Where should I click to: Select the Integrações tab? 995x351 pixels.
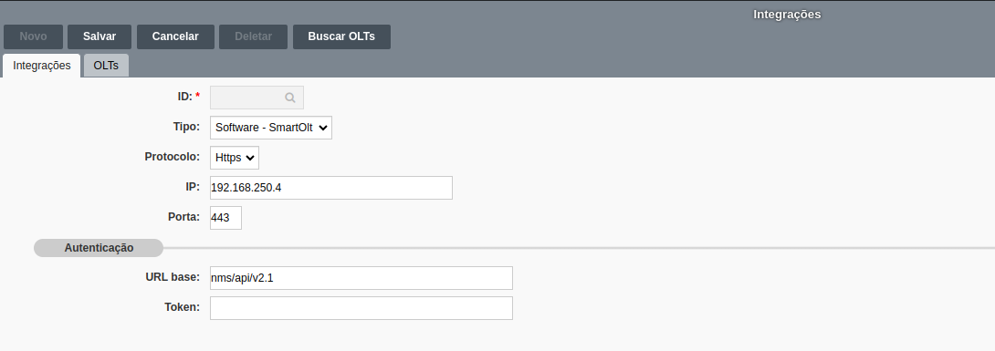pyautogui.click(x=42, y=66)
